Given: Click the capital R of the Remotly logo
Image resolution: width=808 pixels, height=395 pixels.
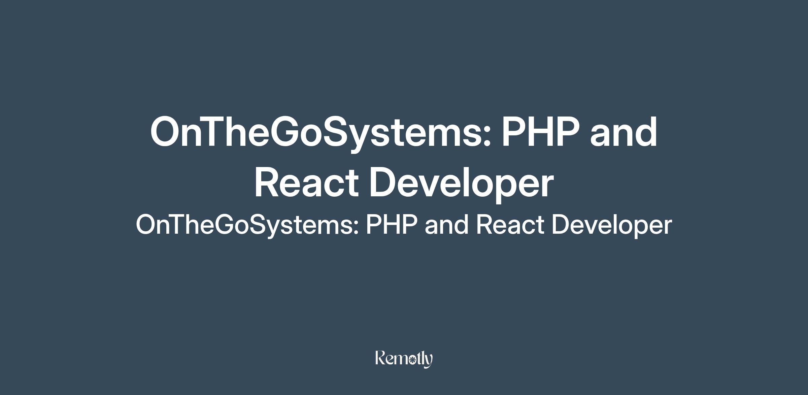Looking at the screenshot, I should [x=380, y=358].
